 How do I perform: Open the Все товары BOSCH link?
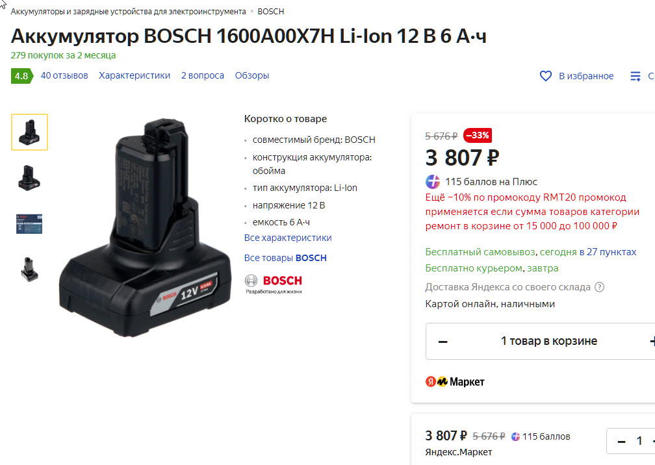coord(285,258)
